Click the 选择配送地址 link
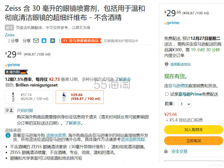The image size is (224, 168). point(180,64)
